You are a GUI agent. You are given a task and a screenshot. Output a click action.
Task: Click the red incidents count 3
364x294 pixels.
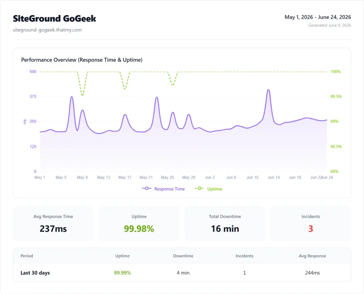[311, 229]
